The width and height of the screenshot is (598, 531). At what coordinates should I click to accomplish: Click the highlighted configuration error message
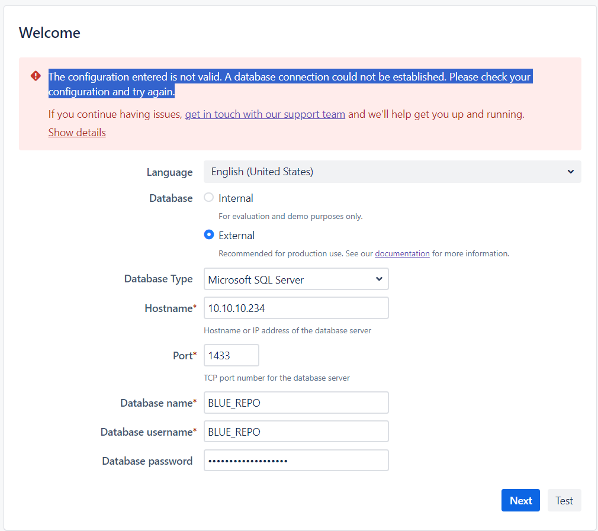[290, 84]
